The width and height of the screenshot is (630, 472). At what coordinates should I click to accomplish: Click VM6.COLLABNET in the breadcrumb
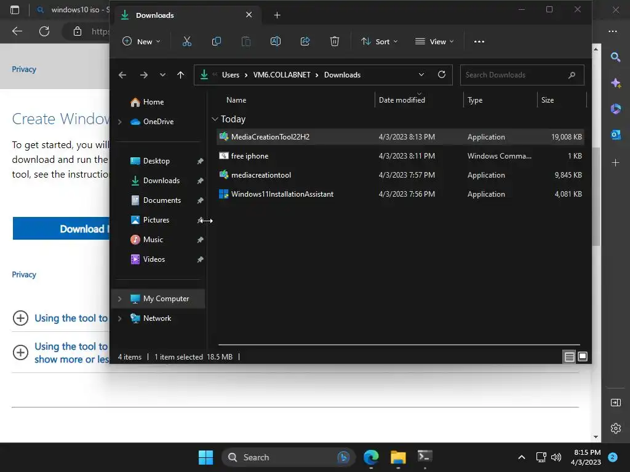click(282, 75)
